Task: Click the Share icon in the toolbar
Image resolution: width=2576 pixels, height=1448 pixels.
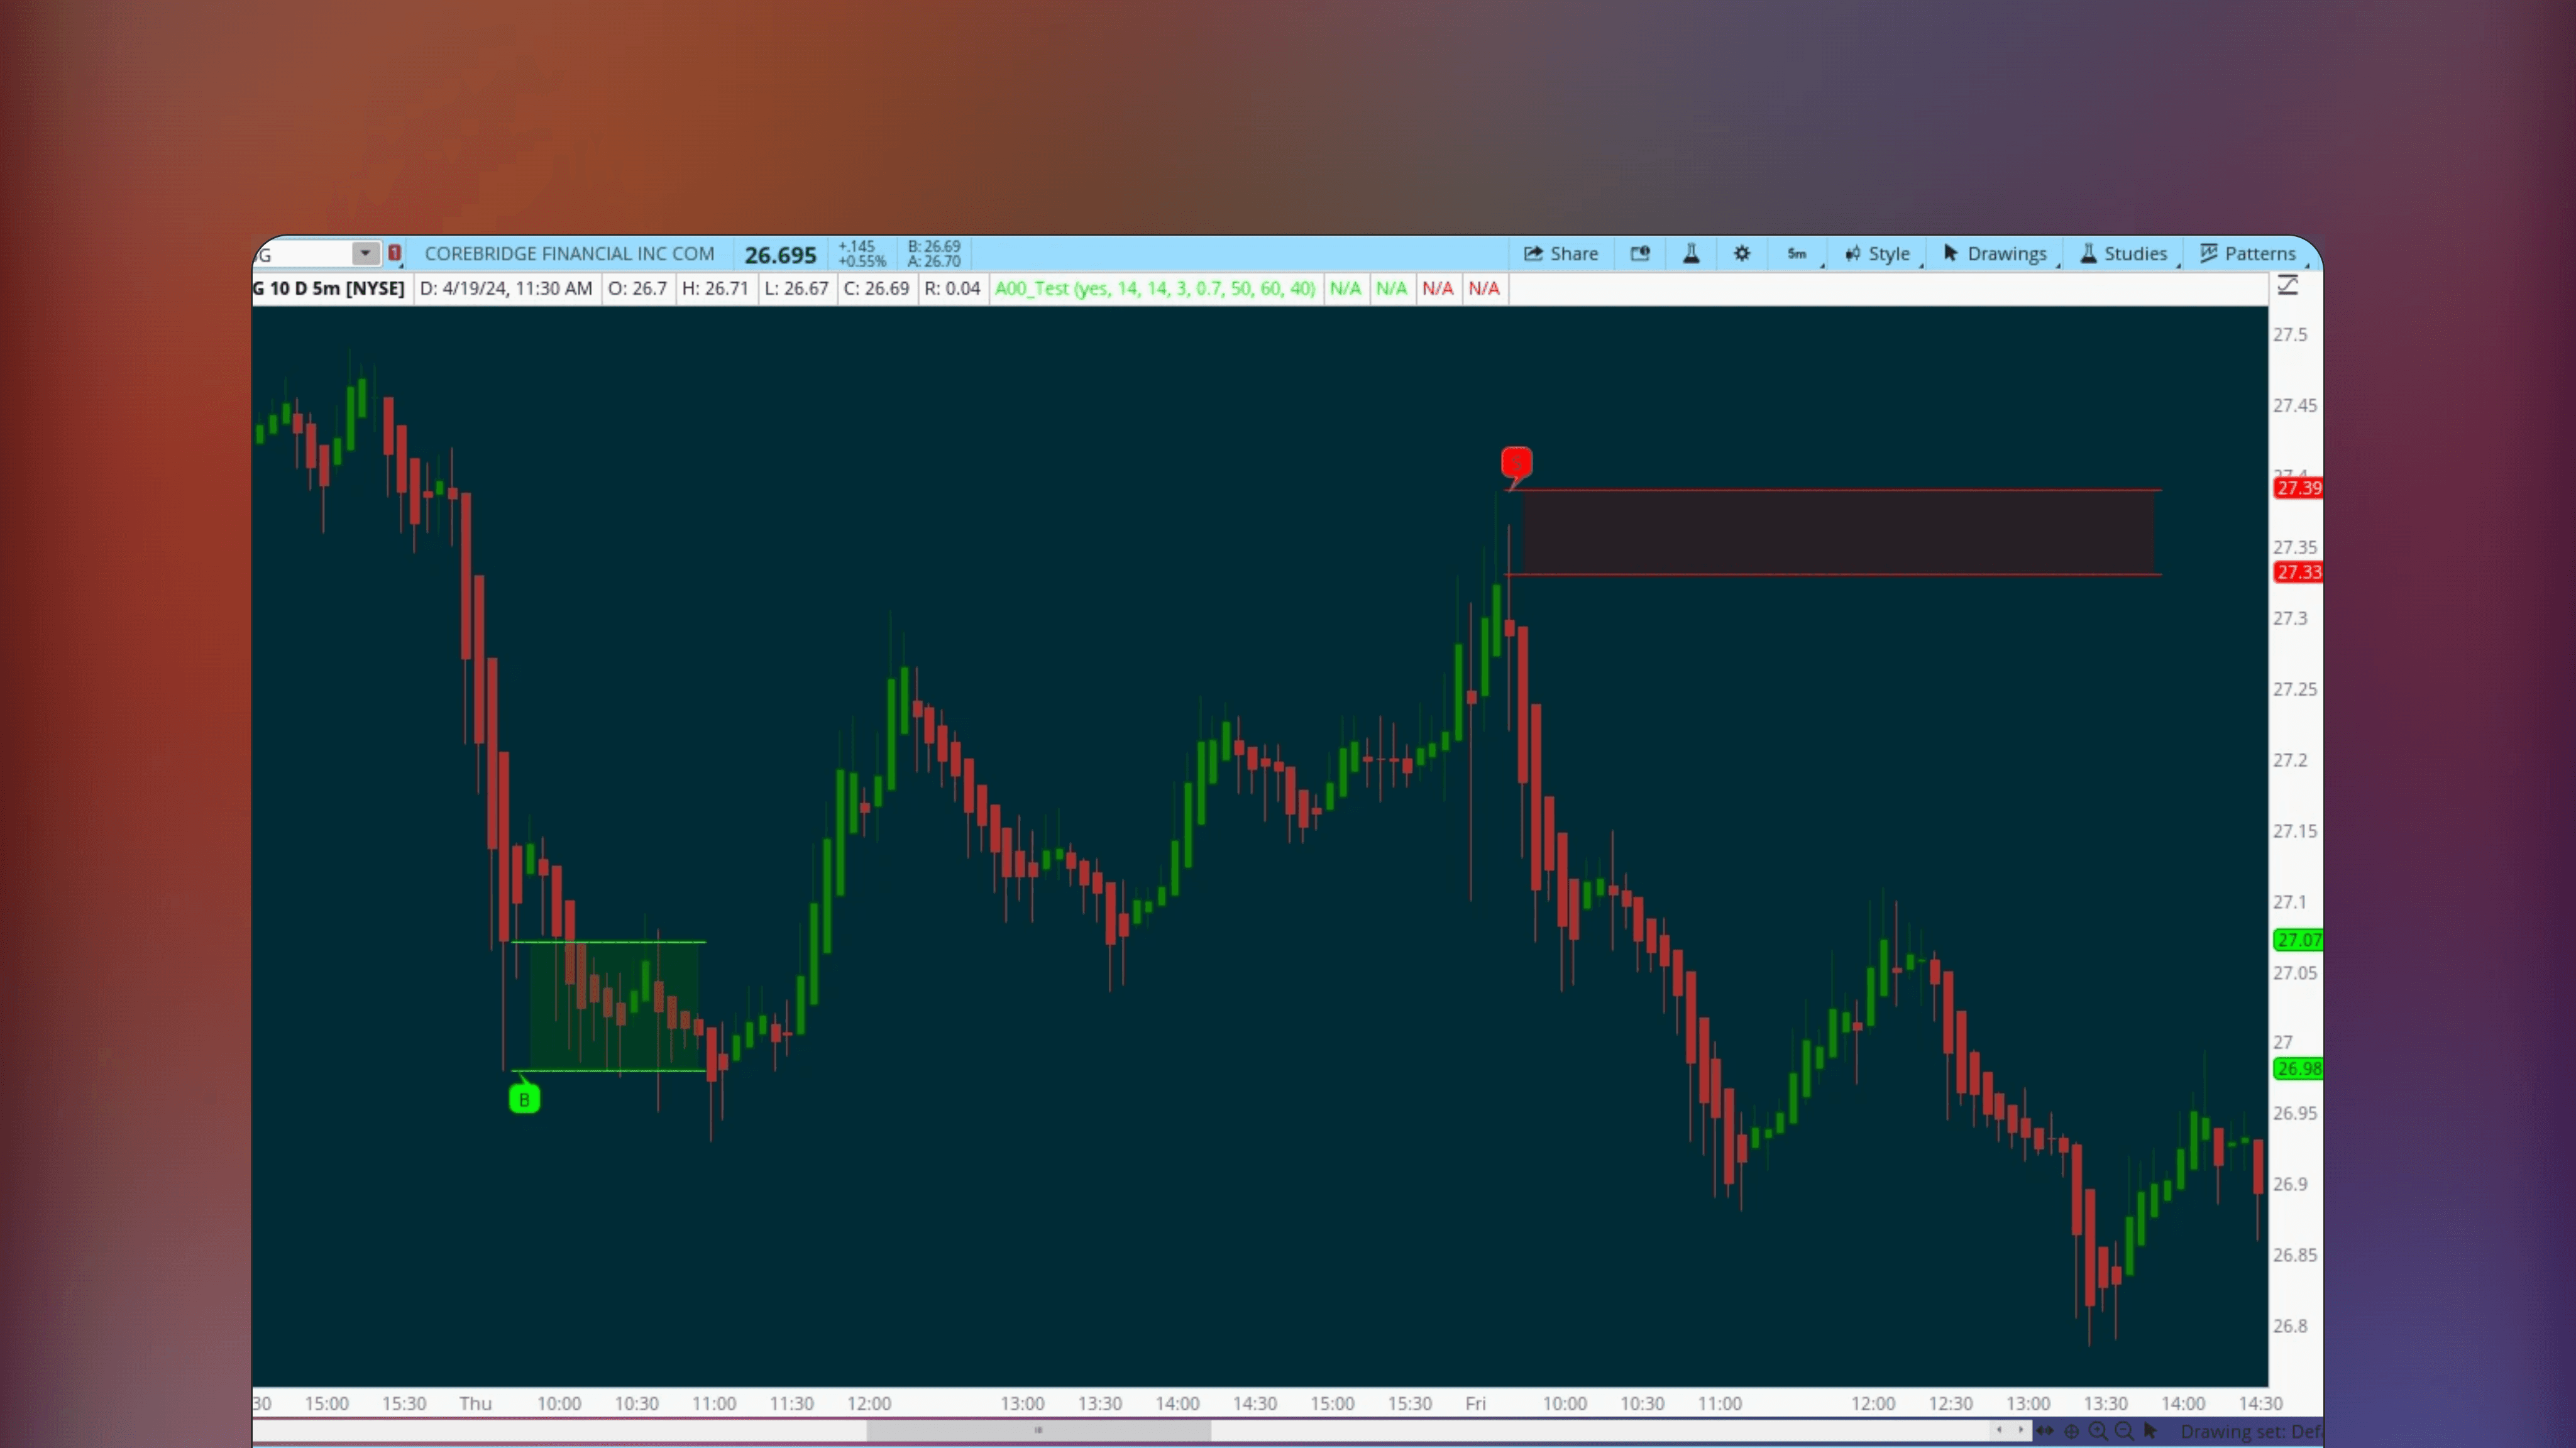Action: click(1562, 254)
